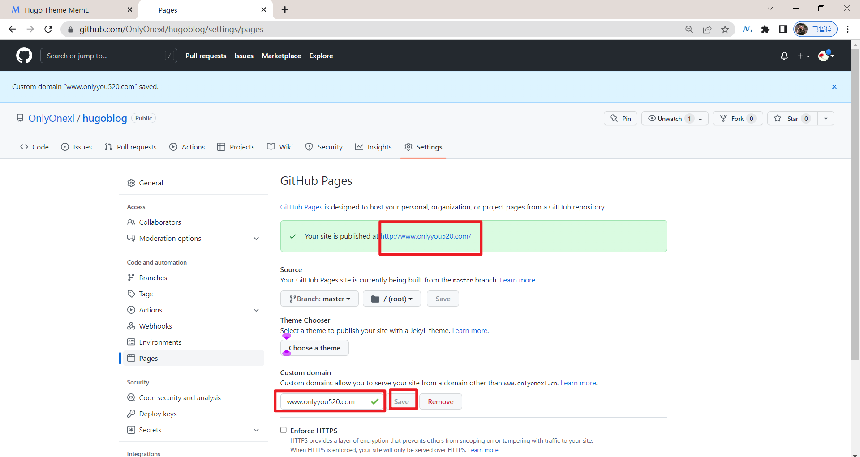This screenshot has width=860, height=457.
Task: Reload the page
Action: tap(48, 29)
